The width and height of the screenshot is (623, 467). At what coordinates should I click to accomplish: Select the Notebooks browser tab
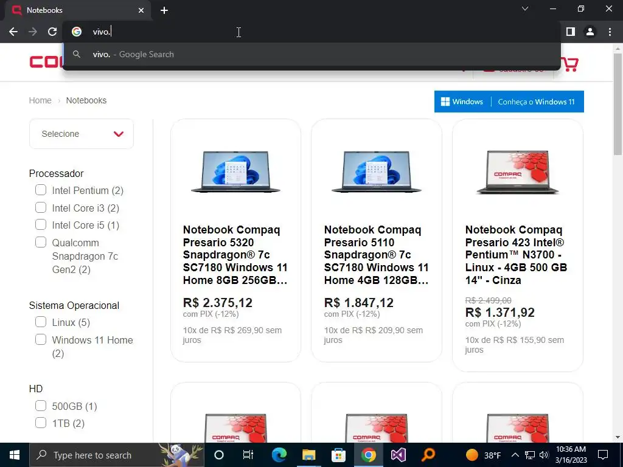(x=78, y=10)
